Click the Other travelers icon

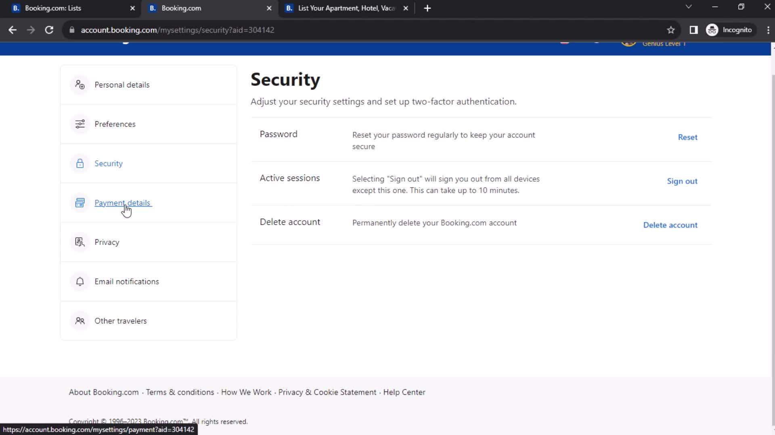coord(80,321)
